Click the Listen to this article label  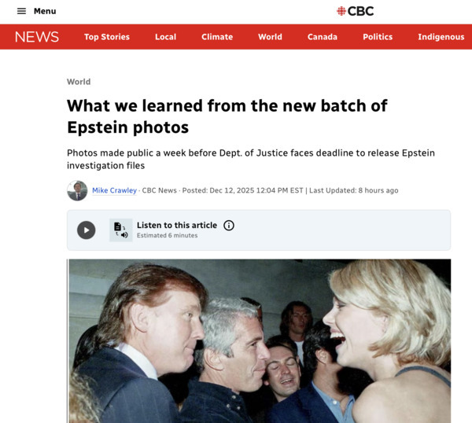coord(177,226)
